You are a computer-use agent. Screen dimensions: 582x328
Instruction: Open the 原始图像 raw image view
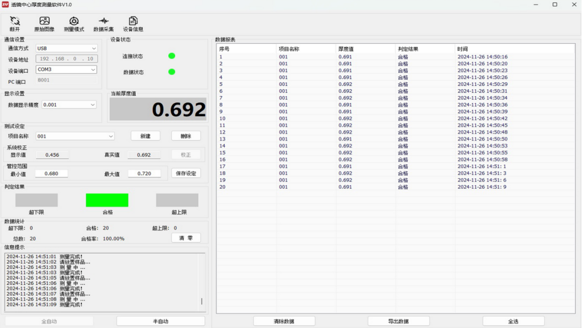tap(44, 24)
